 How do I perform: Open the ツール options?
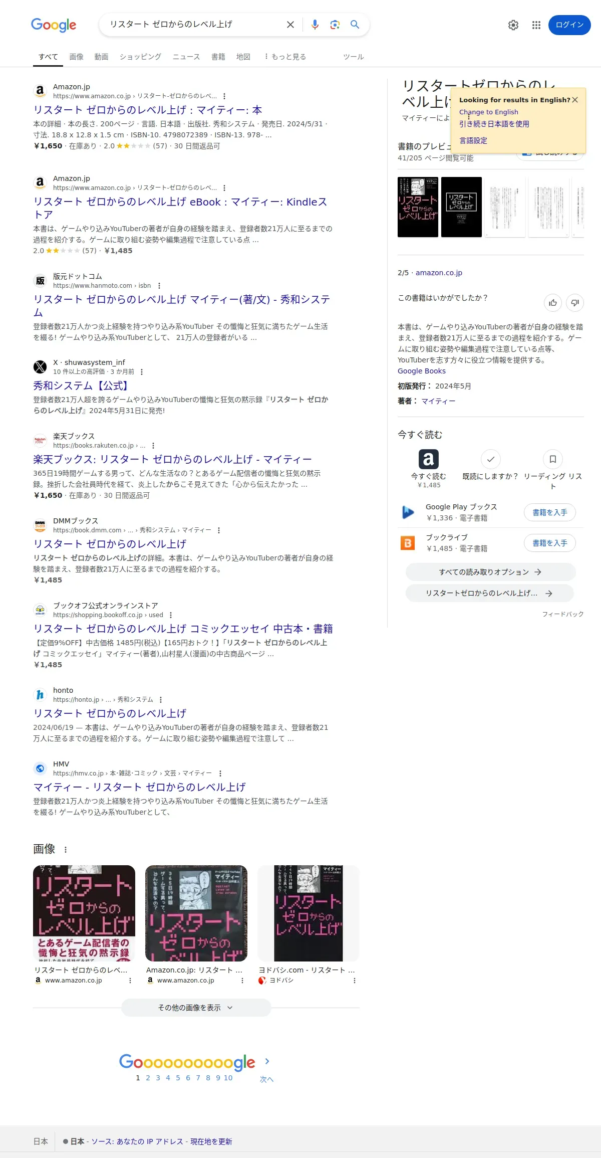click(353, 57)
